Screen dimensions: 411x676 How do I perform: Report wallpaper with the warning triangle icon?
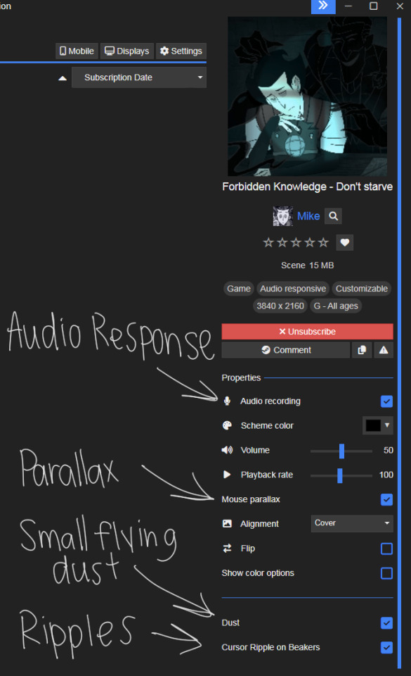(384, 350)
